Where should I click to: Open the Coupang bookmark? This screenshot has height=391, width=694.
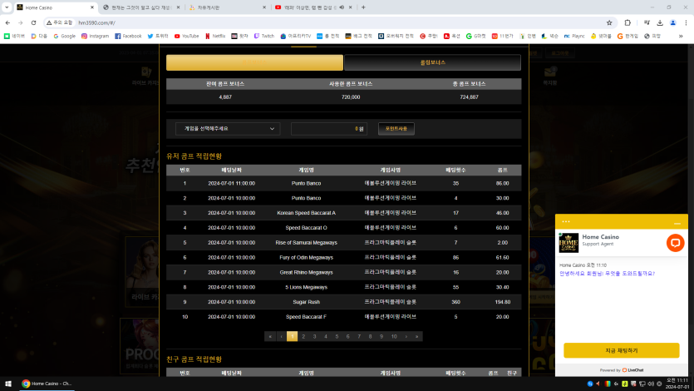point(428,36)
